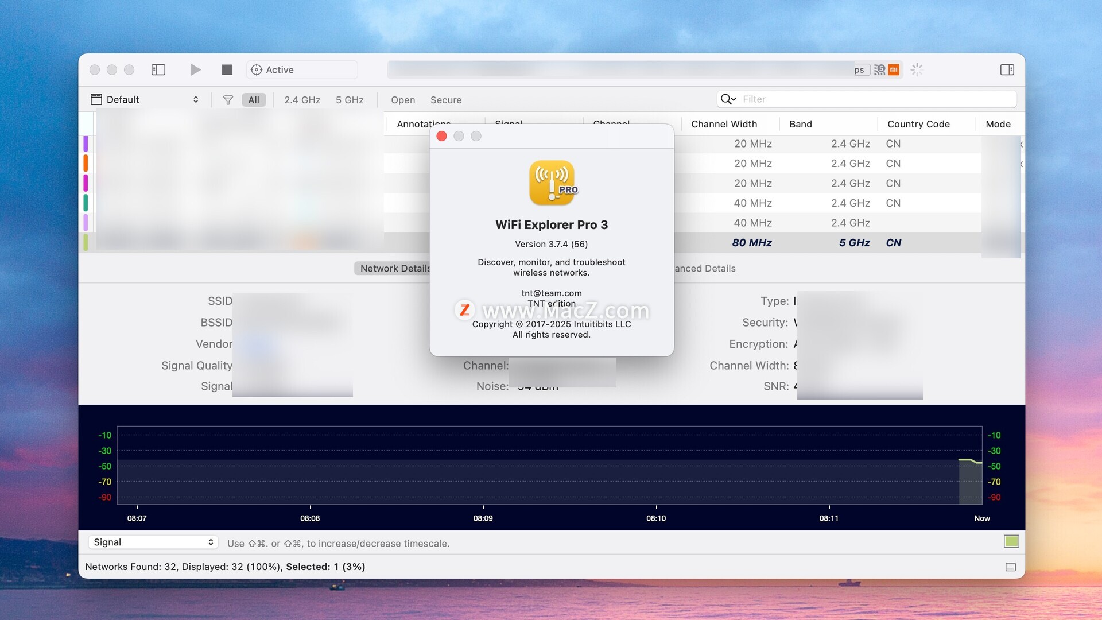Open the Active scan mode selector
Screen dimensions: 1102x620
[x=302, y=69]
